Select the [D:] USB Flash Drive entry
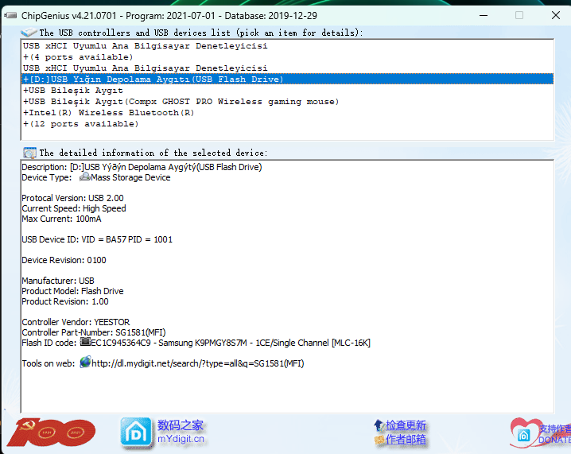The image size is (571, 454). (x=287, y=80)
